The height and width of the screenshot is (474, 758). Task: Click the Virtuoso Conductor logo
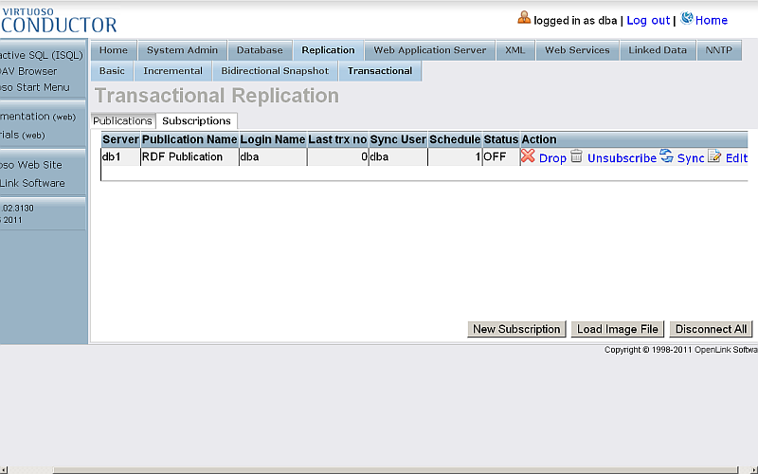tap(59, 20)
